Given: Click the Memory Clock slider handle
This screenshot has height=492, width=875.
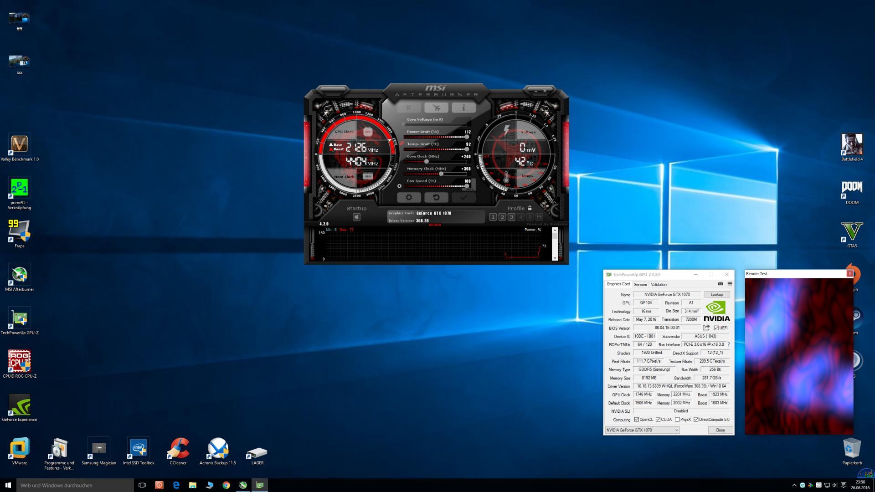Looking at the screenshot, I should click(441, 174).
